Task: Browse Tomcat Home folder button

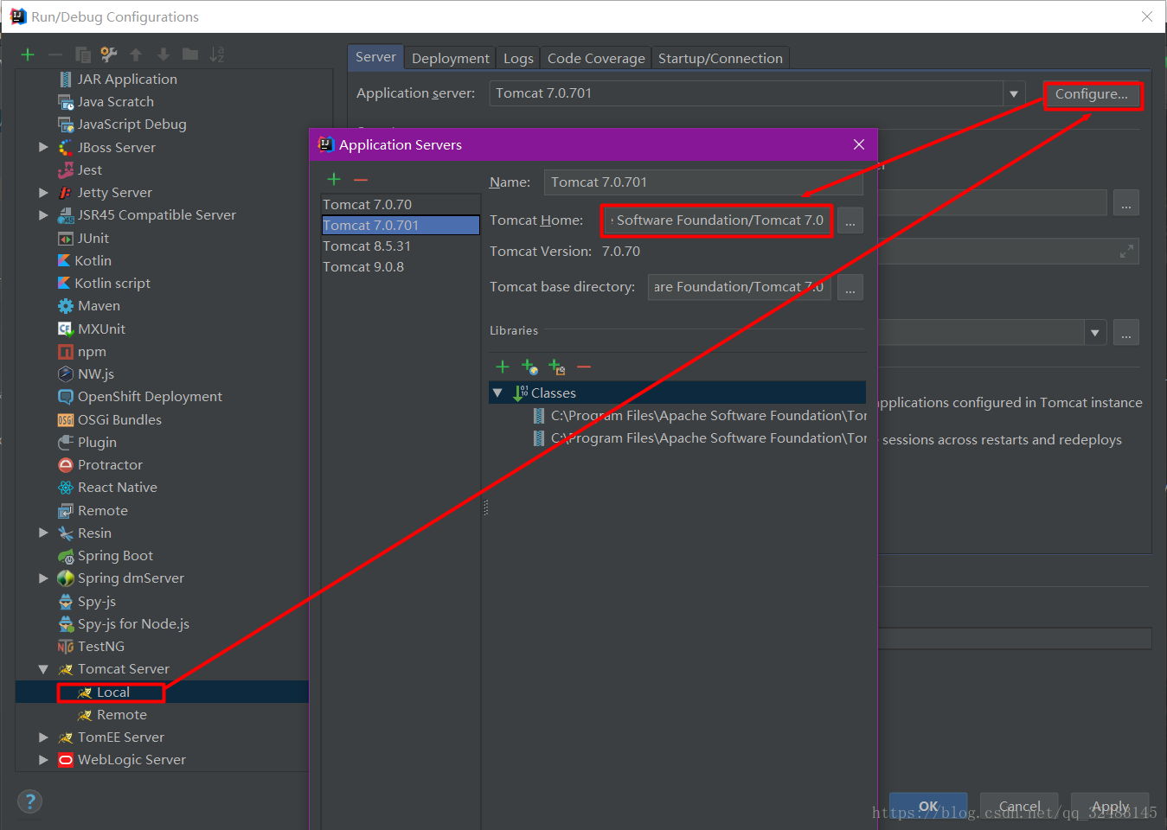Action: tap(850, 220)
